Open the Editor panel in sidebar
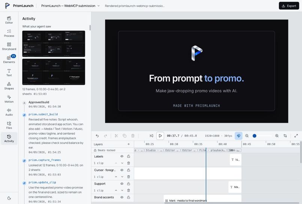Viewport: 302px width, 204px height. point(9,20)
